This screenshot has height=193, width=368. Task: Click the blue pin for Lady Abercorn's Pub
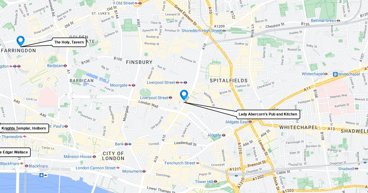(184, 95)
